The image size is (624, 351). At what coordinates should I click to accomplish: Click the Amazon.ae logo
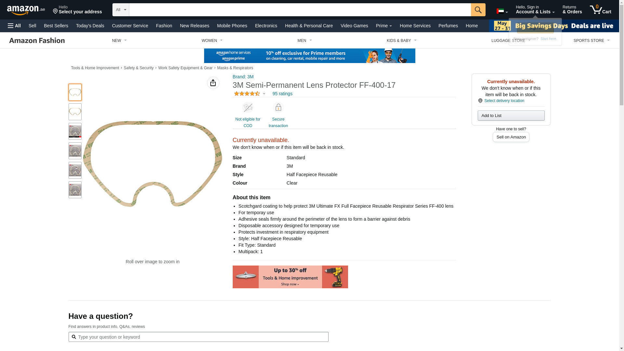26,10
